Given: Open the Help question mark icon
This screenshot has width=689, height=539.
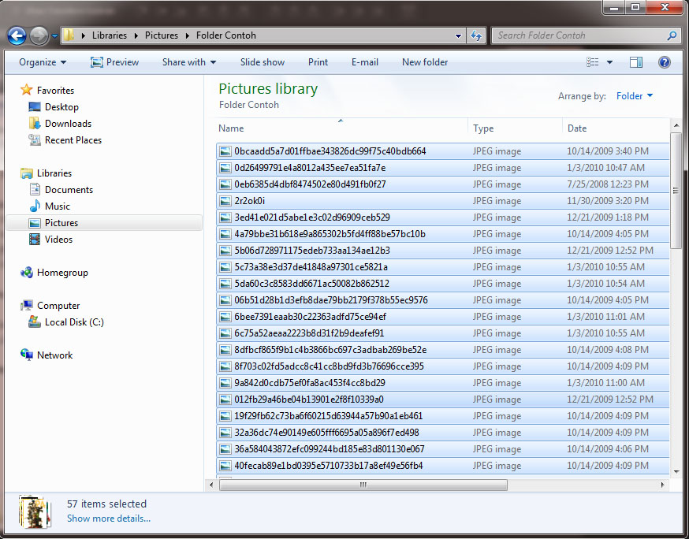Looking at the screenshot, I should [664, 62].
